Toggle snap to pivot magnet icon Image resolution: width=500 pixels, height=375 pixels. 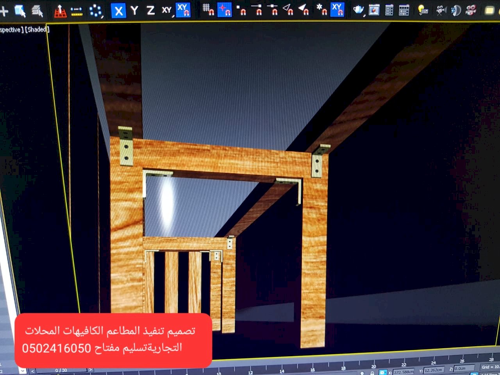pos(224,10)
